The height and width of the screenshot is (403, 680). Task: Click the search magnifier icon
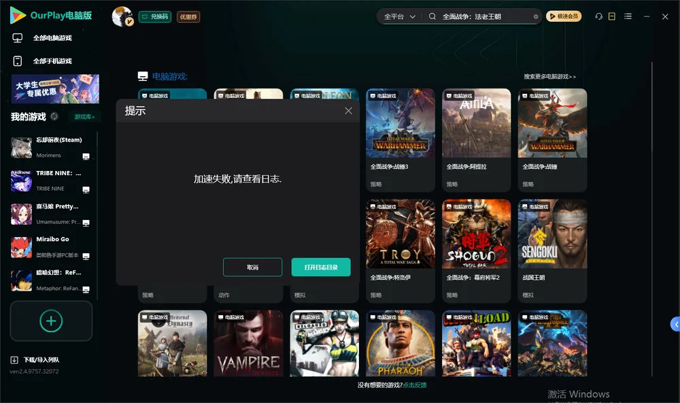[x=432, y=16]
